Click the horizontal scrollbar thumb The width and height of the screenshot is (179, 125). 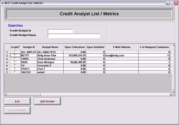pos(24,95)
